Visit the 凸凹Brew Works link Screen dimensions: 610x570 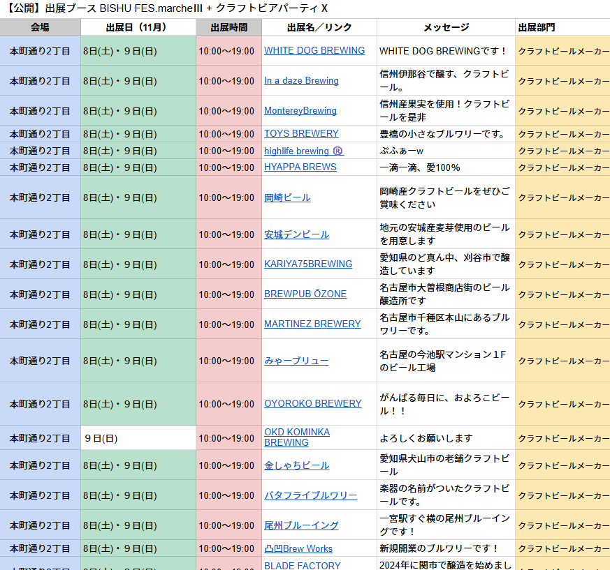298,548
